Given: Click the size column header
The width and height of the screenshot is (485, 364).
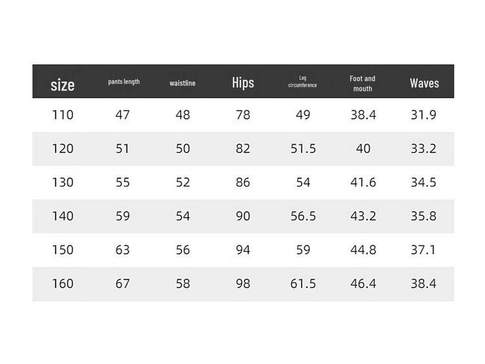Looking at the screenshot, I should [x=63, y=85].
